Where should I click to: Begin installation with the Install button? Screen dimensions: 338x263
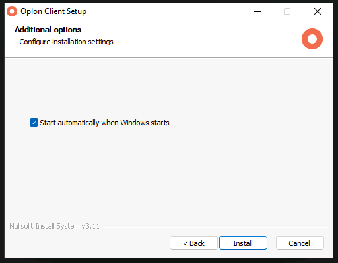click(x=243, y=243)
